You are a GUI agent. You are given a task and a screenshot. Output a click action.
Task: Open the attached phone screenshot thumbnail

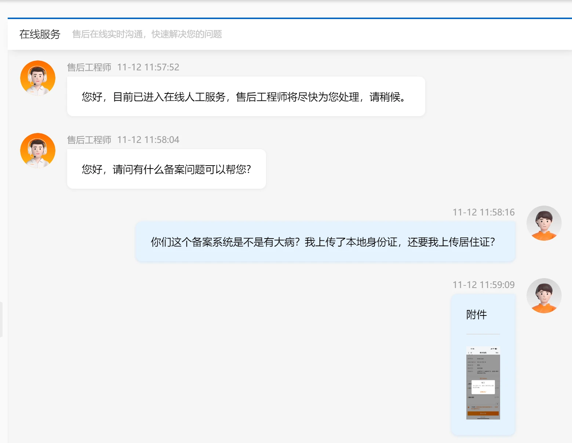pos(483,383)
